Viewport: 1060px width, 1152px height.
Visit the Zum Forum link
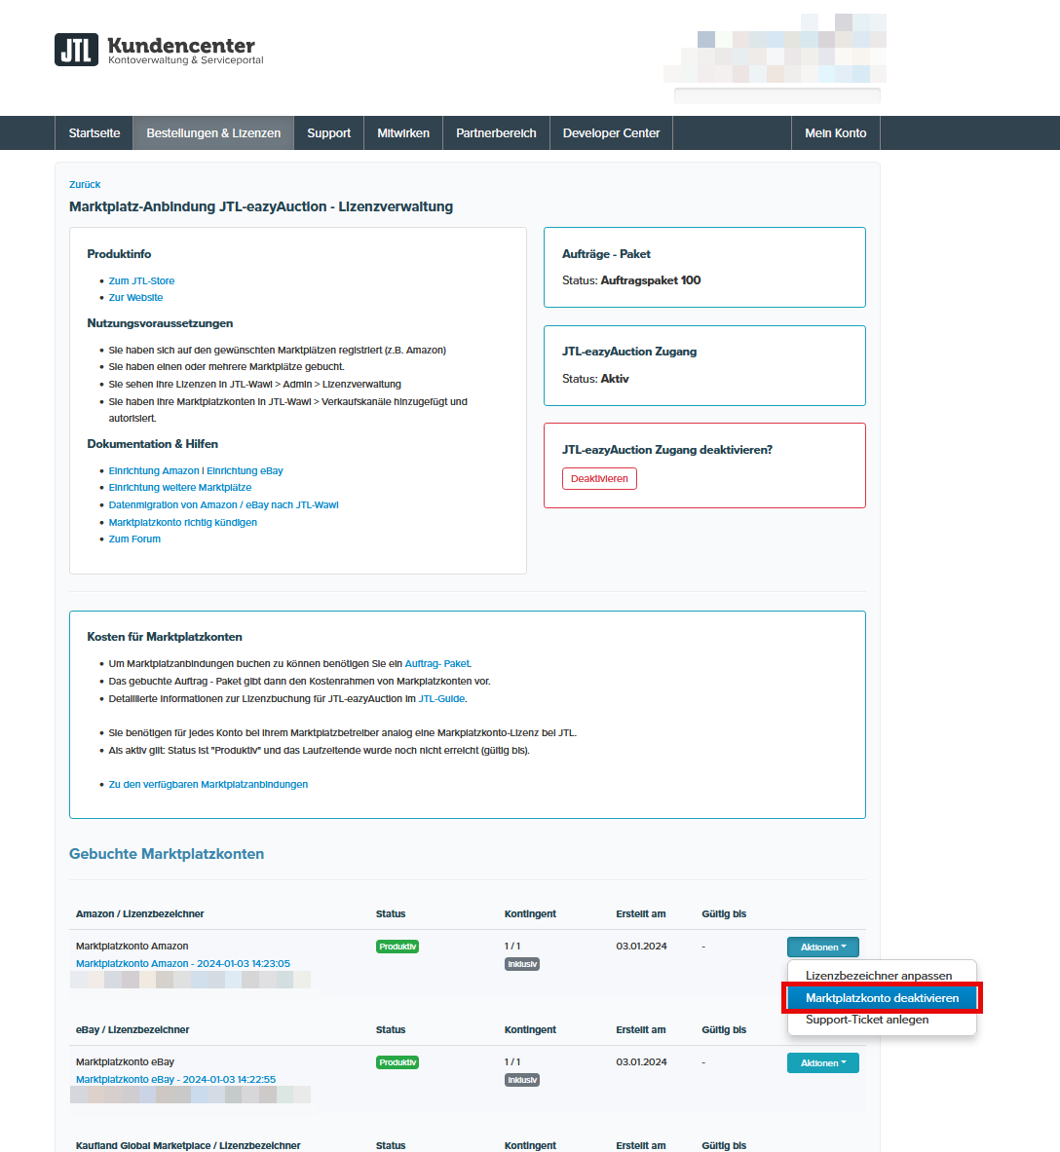click(134, 539)
